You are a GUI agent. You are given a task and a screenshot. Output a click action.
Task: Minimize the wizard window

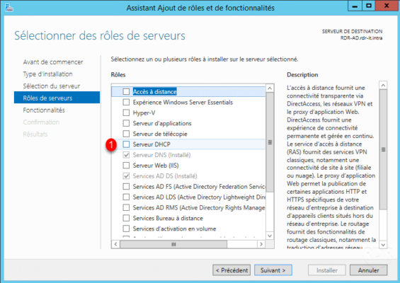pos(355,6)
